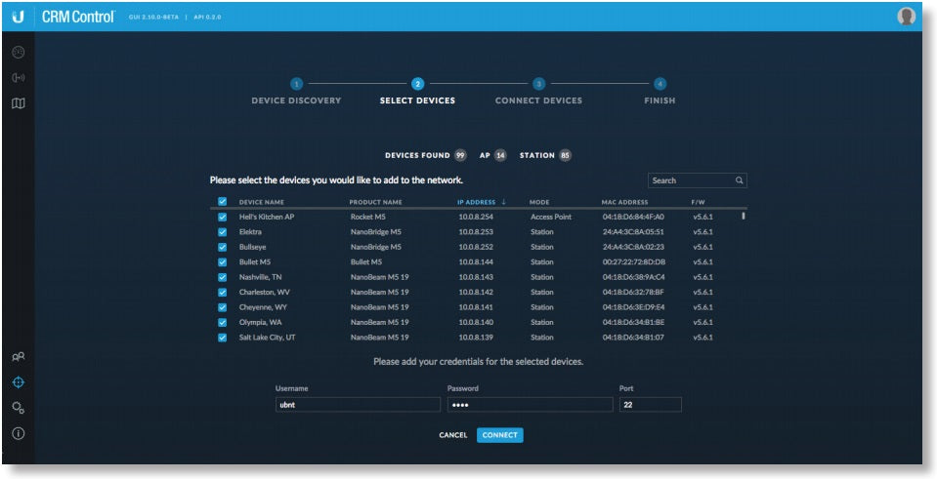
Task: Uncheck the Olympia, WA checkbox
Action: click(x=223, y=323)
